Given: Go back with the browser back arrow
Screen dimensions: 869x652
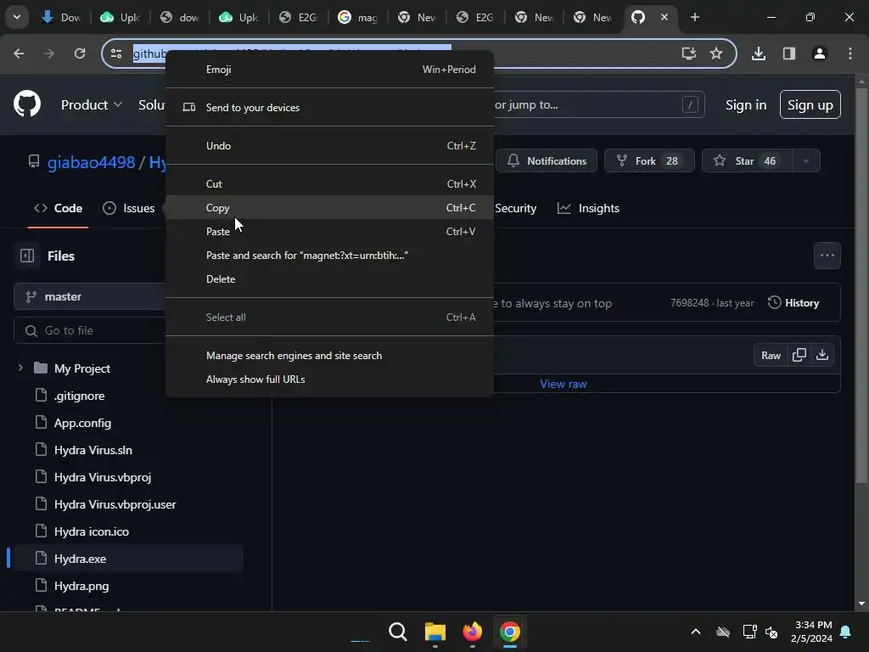Looking at the screenshot, I should coord(19,53).
